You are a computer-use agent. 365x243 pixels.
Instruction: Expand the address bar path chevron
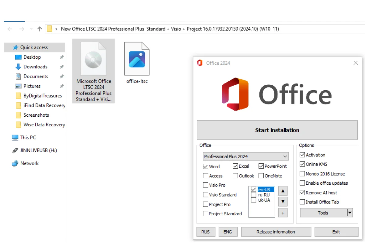click(57, 29)
